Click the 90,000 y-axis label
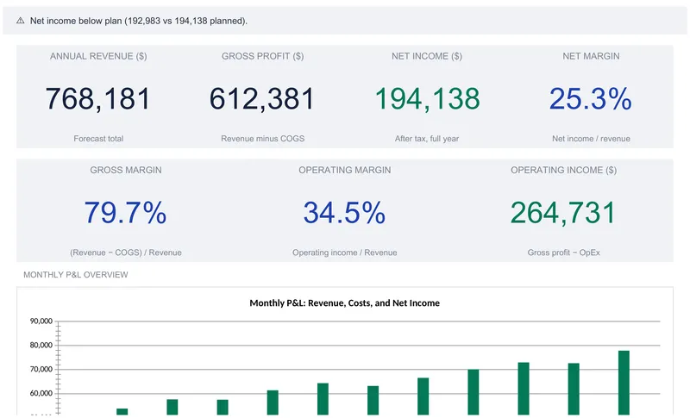The height and width of the screenshot is (418, 690). tap(41, 321)
